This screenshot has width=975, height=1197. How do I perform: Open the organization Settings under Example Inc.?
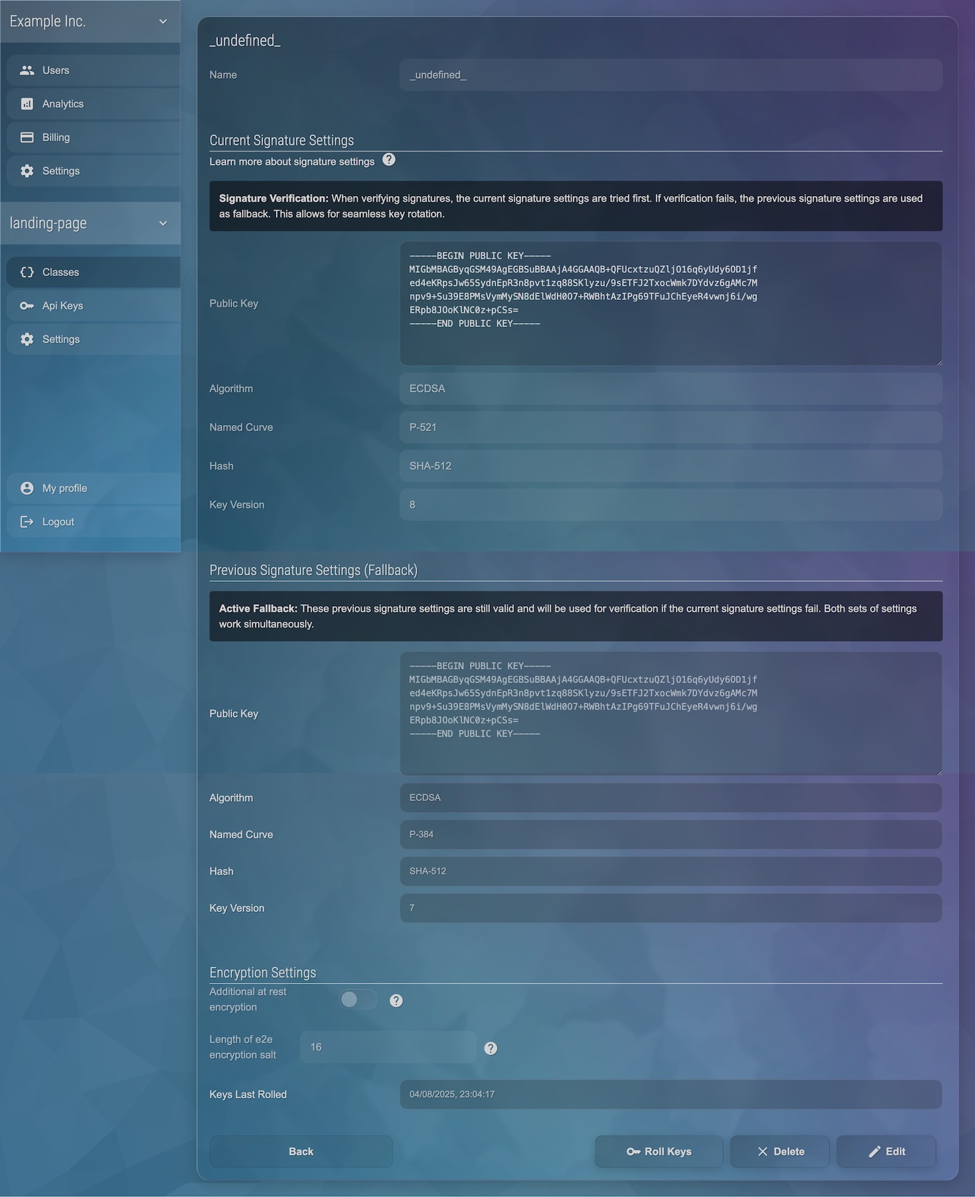61,171
